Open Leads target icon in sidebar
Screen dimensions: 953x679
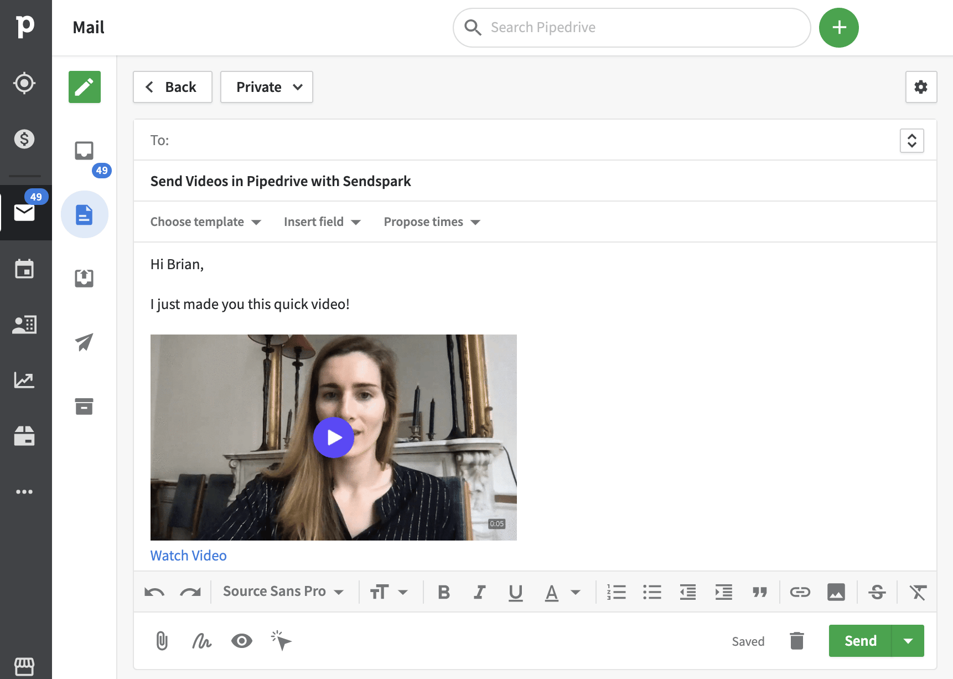point(24,83)
